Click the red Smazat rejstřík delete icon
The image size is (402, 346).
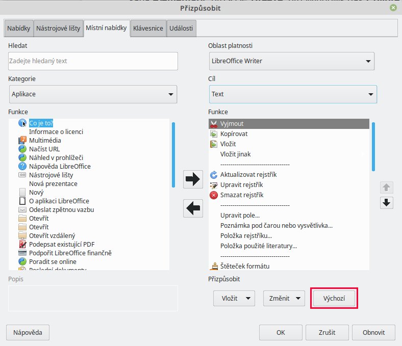[x=214, y=195]
